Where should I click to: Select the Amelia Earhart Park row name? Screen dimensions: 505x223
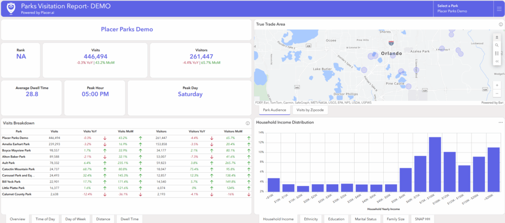click(16, 144)
